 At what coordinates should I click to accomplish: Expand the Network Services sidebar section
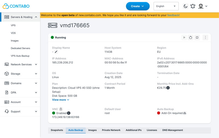tap(20, 64)
